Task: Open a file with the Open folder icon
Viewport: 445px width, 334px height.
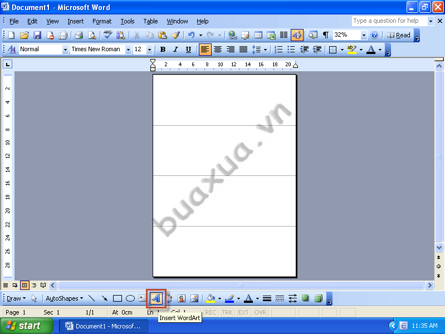Action: 25,35
